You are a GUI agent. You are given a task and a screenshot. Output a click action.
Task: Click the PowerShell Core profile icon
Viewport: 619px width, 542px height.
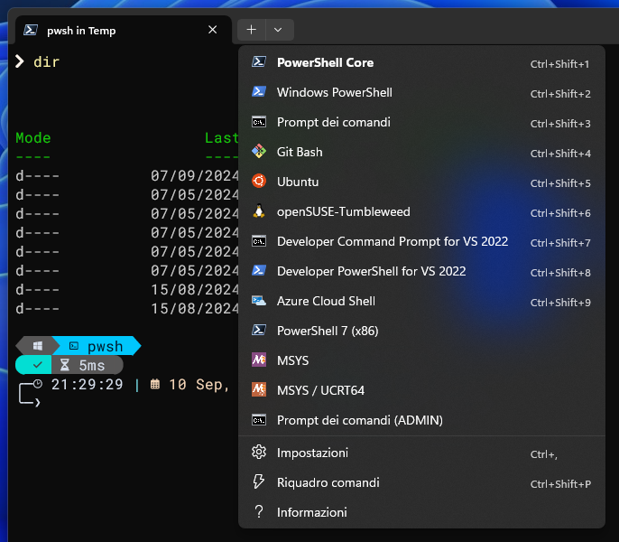click(x=259, y=62)
